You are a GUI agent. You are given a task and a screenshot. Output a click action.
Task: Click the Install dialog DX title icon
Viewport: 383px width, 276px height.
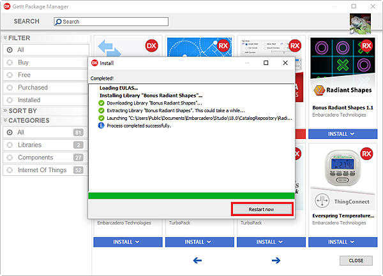pyautogui.click(x=94, y=63)
